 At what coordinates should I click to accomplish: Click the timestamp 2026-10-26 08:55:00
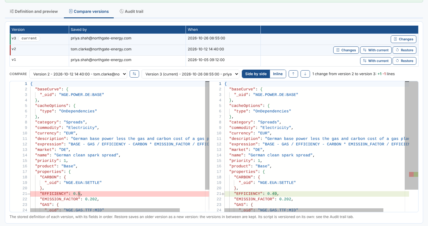click(x=206, y=38)
